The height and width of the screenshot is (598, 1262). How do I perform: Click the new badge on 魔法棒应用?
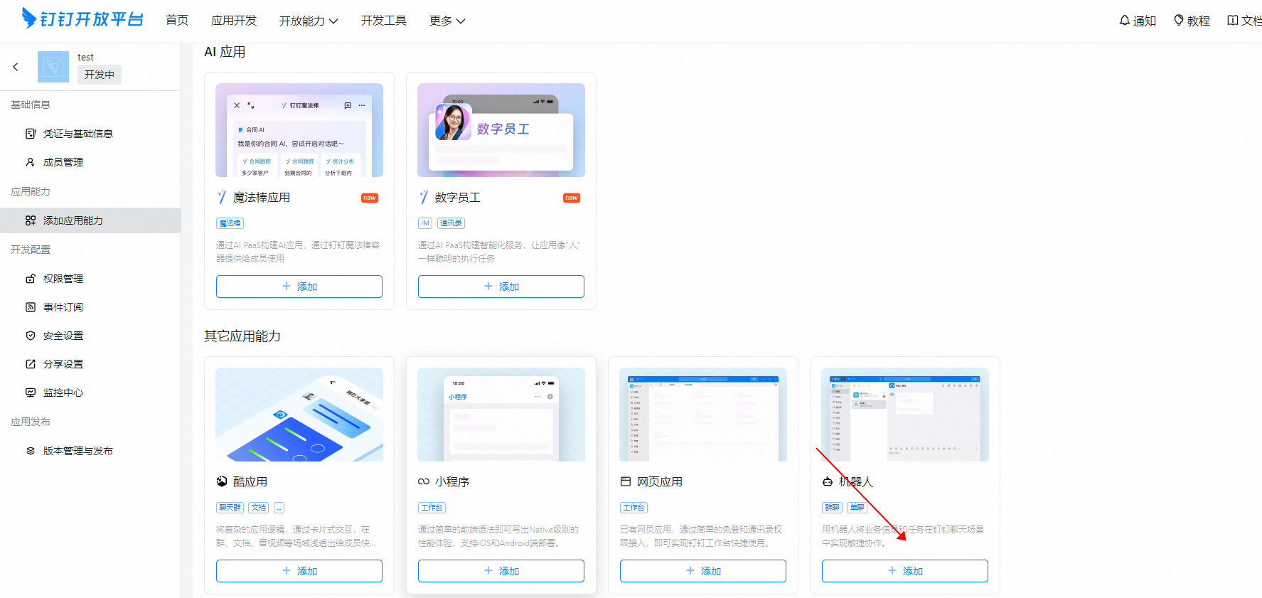[370, 198]
